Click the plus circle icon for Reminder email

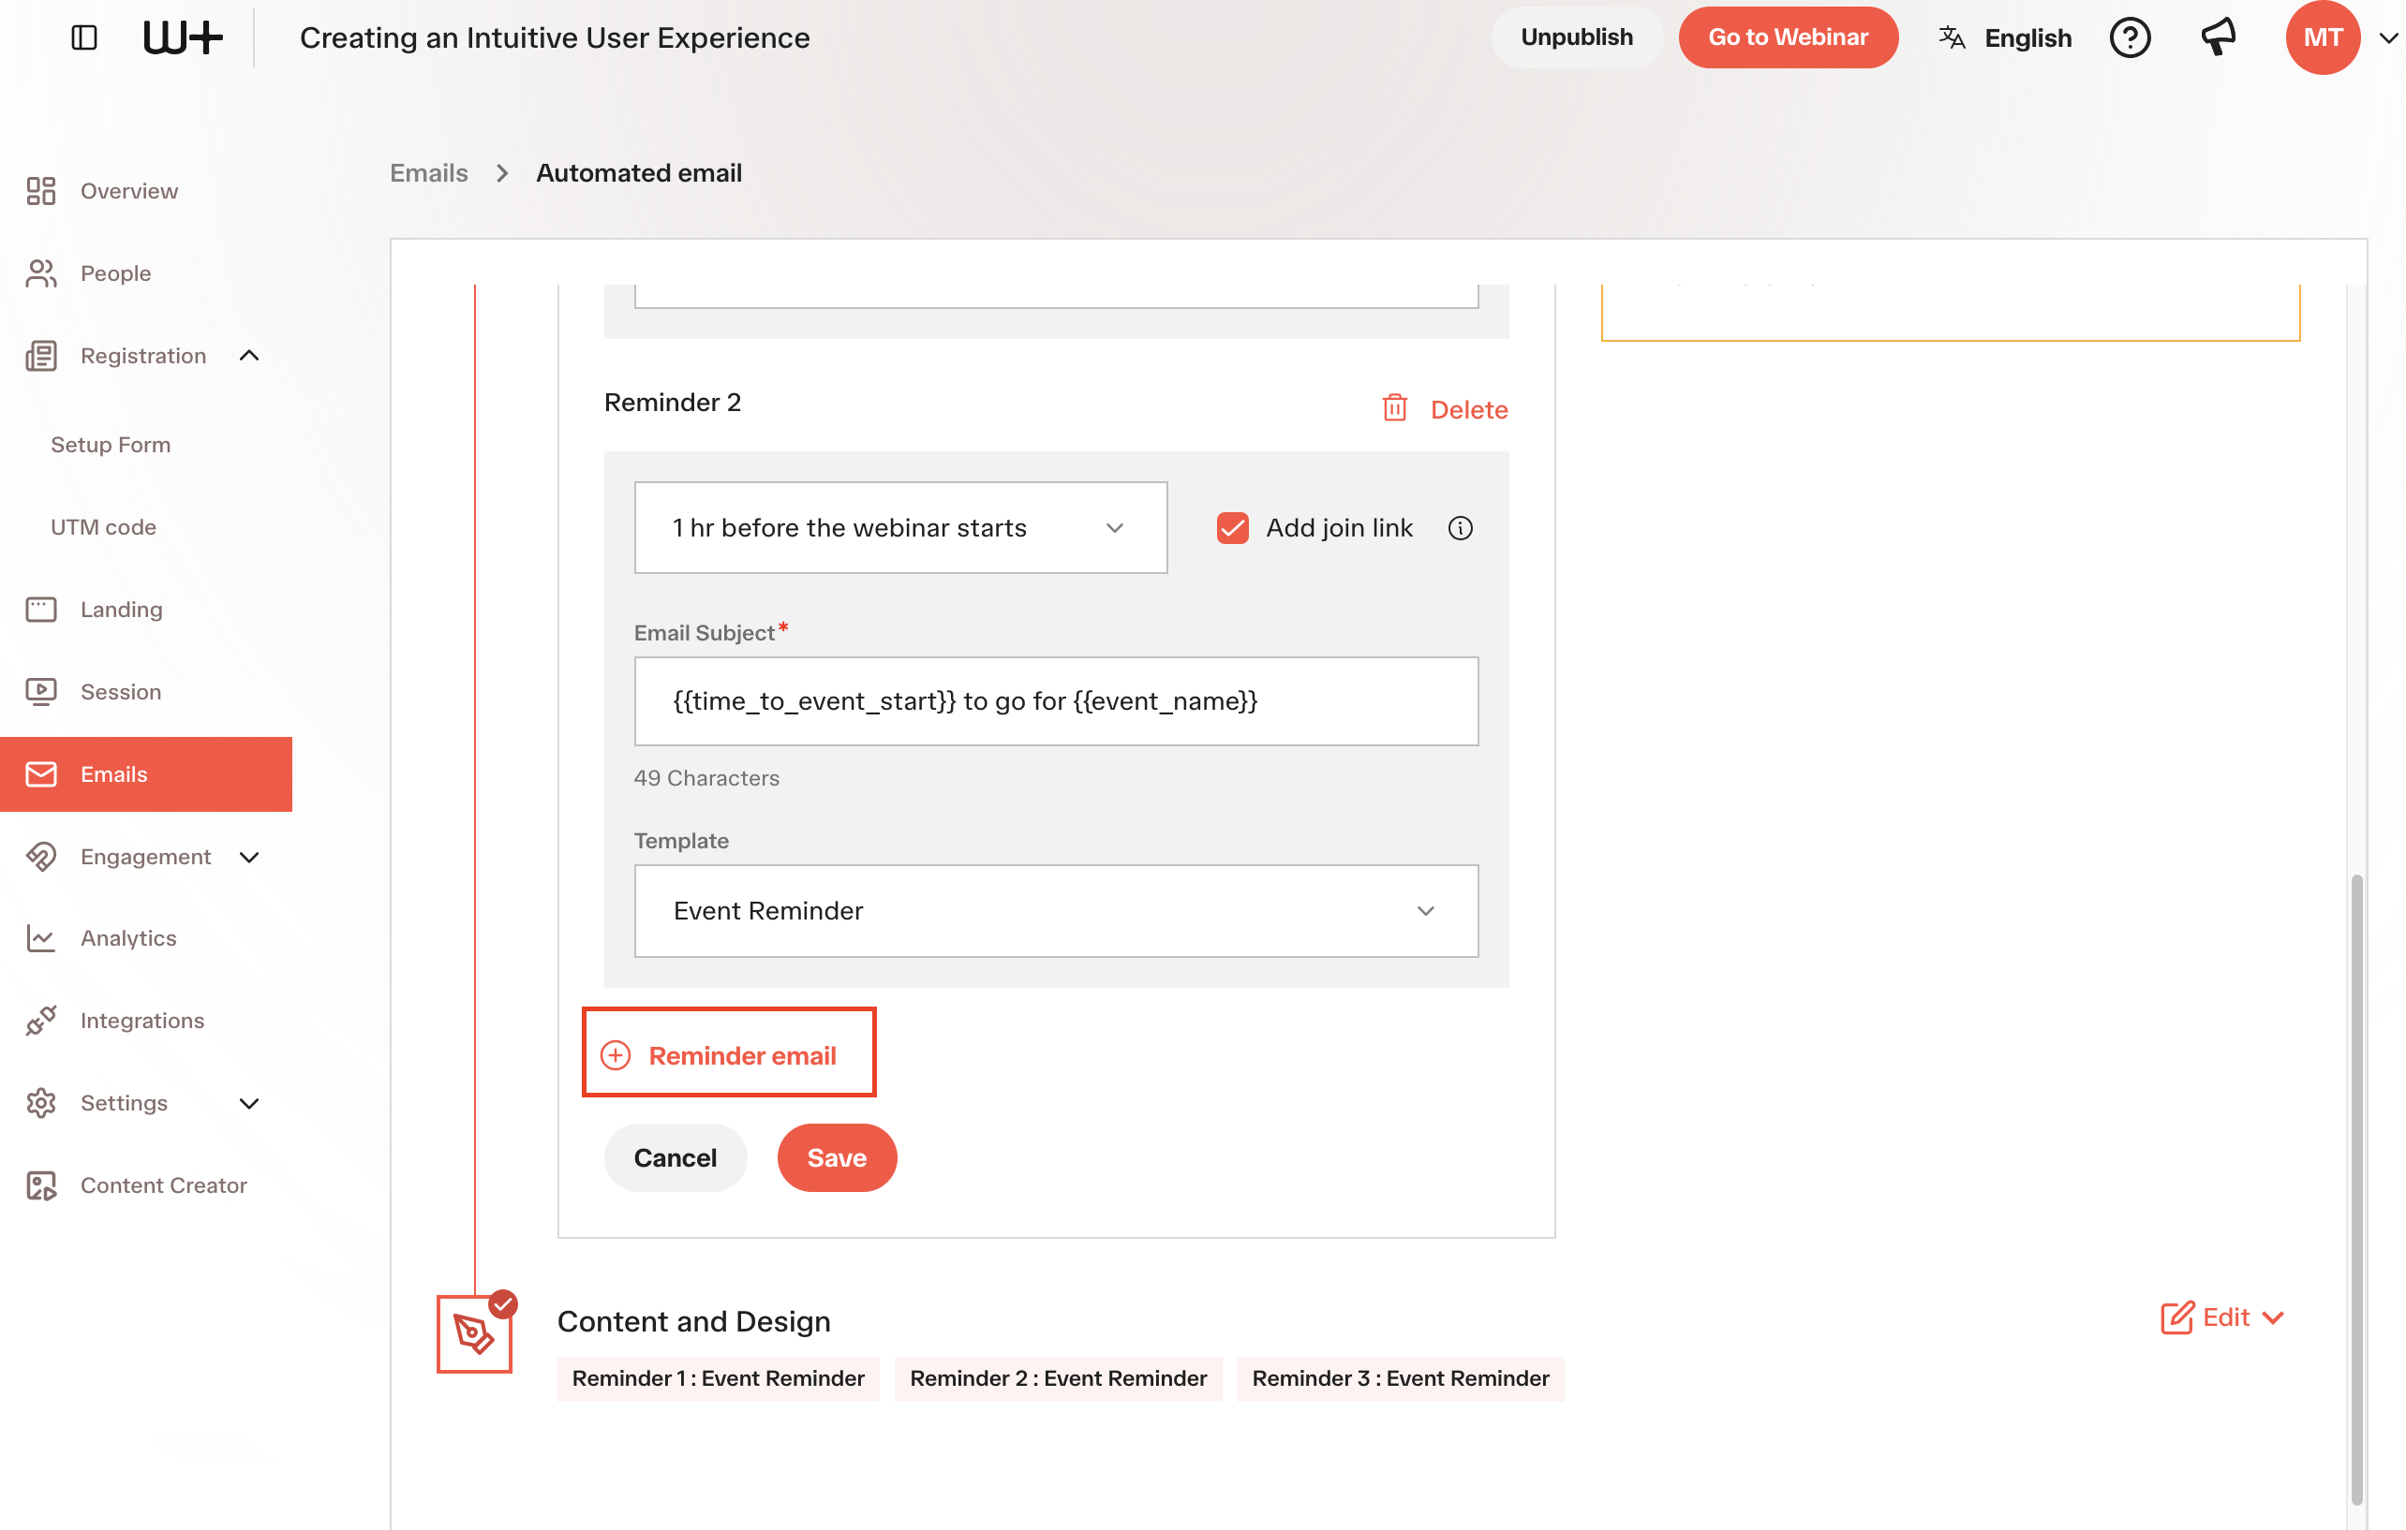616,1055
